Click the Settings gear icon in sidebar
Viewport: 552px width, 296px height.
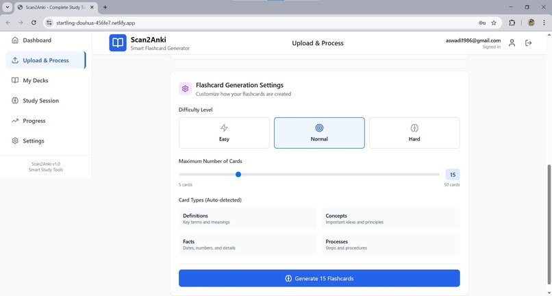pos(15,140)
